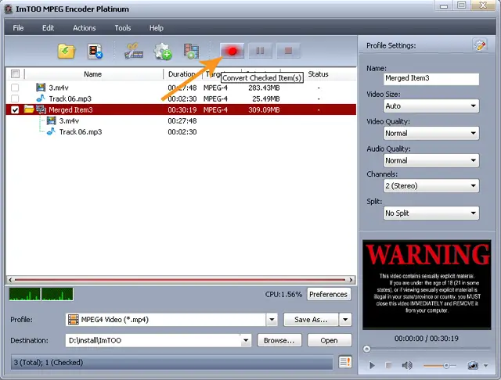Sort by the Name column header
This screenshot has width=501, height=380.
[x=93, y=74]
